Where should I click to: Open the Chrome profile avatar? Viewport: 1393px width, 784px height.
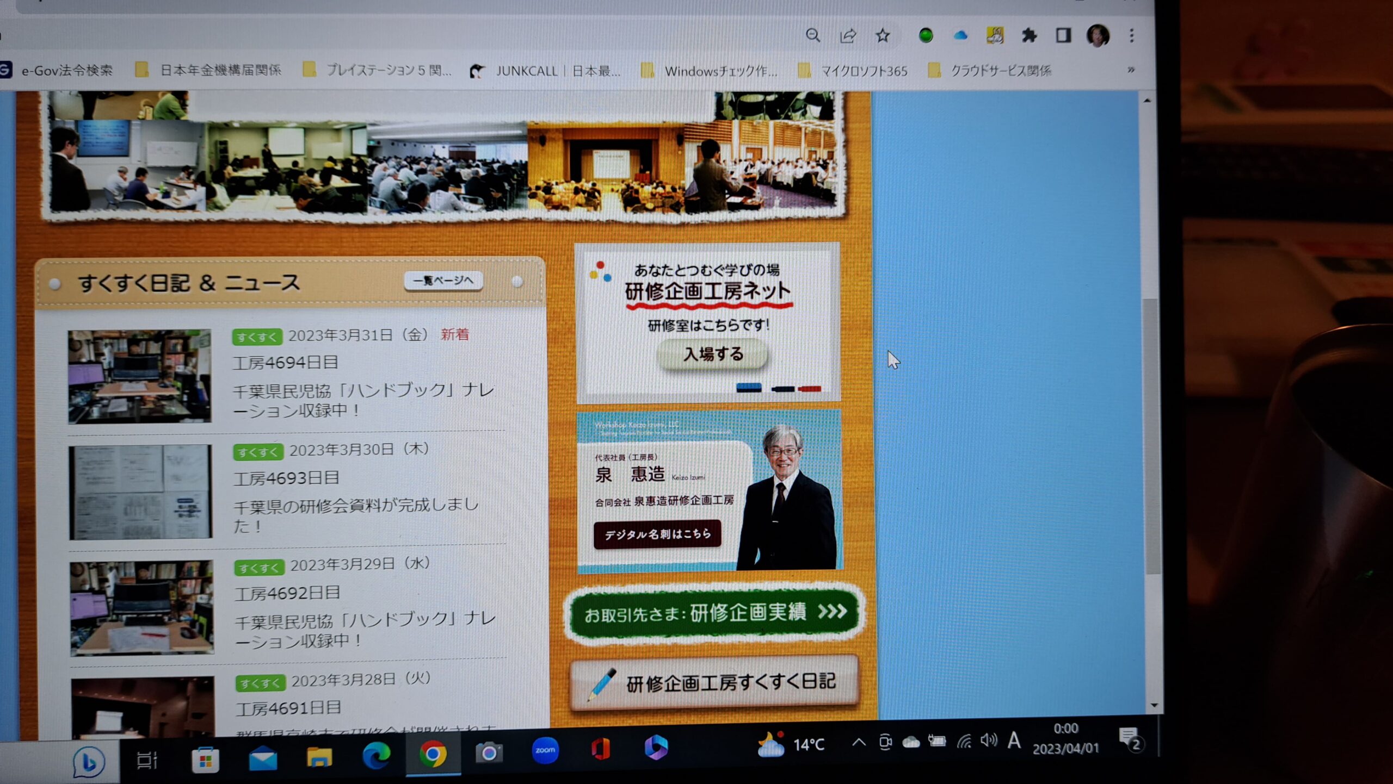pyautogui.click(x=1098, y=36)
